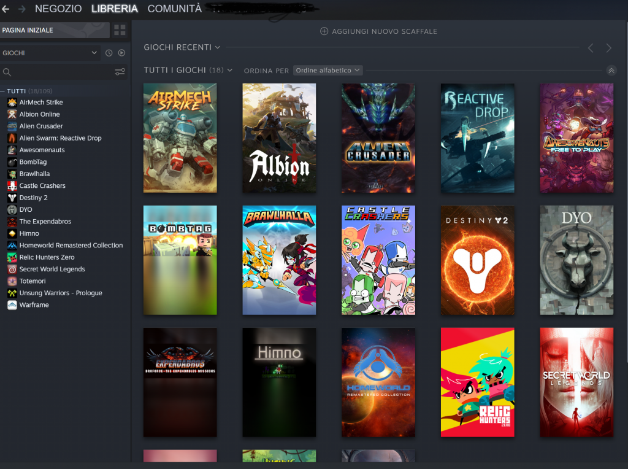The width and height of the screenshot is (628, 469).
Task: Click the back navigation arrow
Action: (x=6, y=9)
